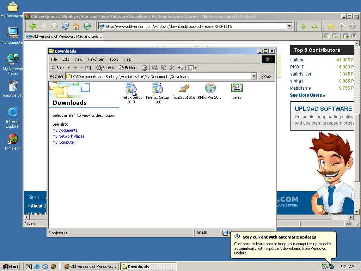Click the My Documents link

tap(65, 130)
